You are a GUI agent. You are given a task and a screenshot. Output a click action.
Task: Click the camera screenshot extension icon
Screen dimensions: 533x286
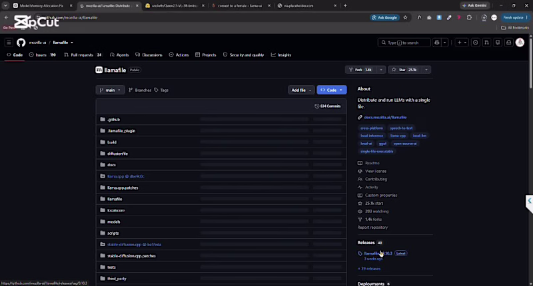point(429,18)
